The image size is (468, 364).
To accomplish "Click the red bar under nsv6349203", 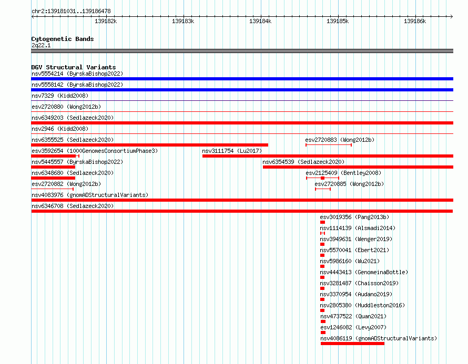I will pos(242,123).
